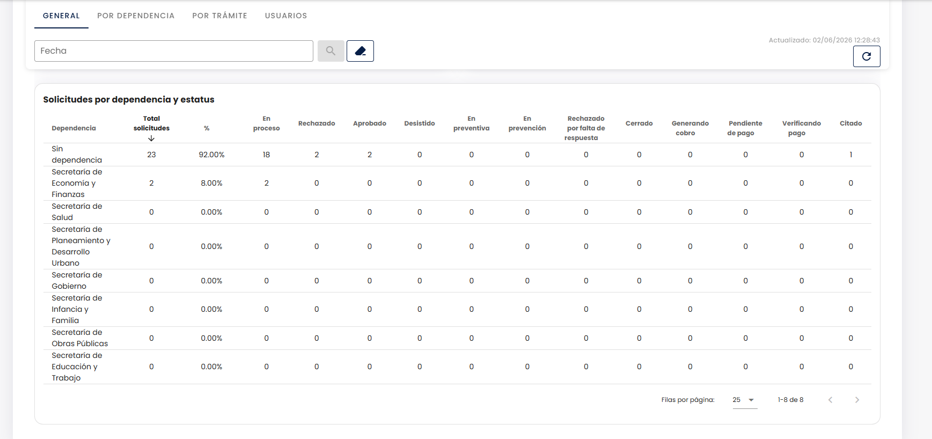Click the Fecha date input field
932x439 pixels.
(x=174, y=51)
